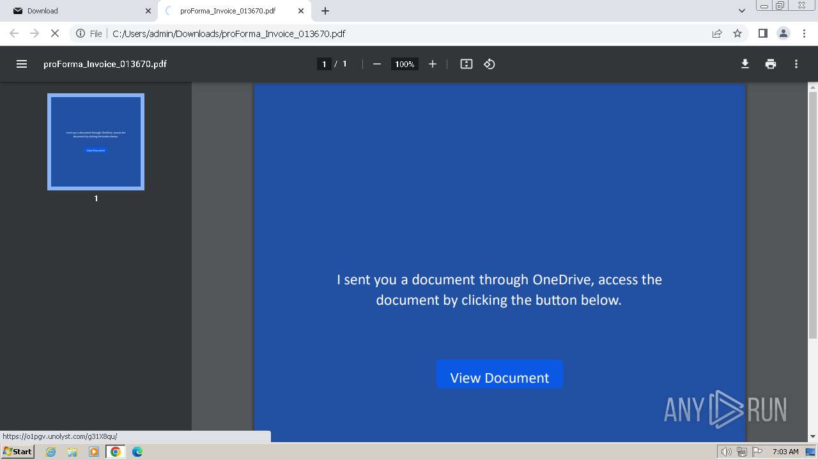Click the taskbar clock 7:03 AM
This screenshot has height=460, width=818.
pos(785,452)
